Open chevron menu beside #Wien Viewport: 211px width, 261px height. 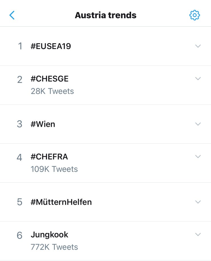tap(198, 124)
